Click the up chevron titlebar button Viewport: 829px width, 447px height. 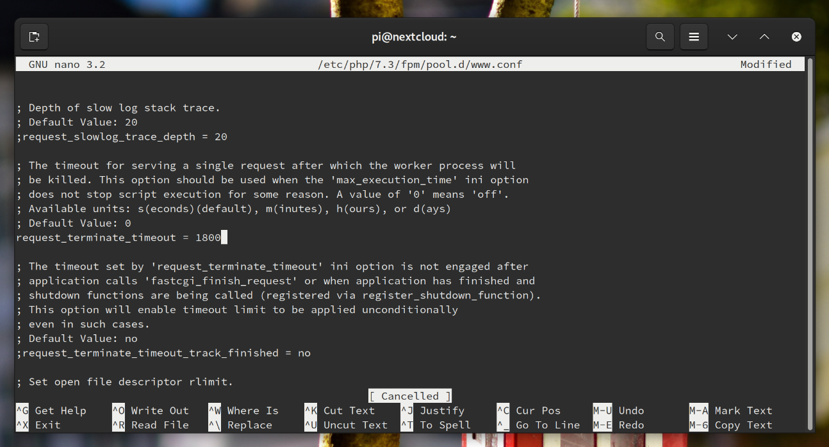tap(764, 37)
